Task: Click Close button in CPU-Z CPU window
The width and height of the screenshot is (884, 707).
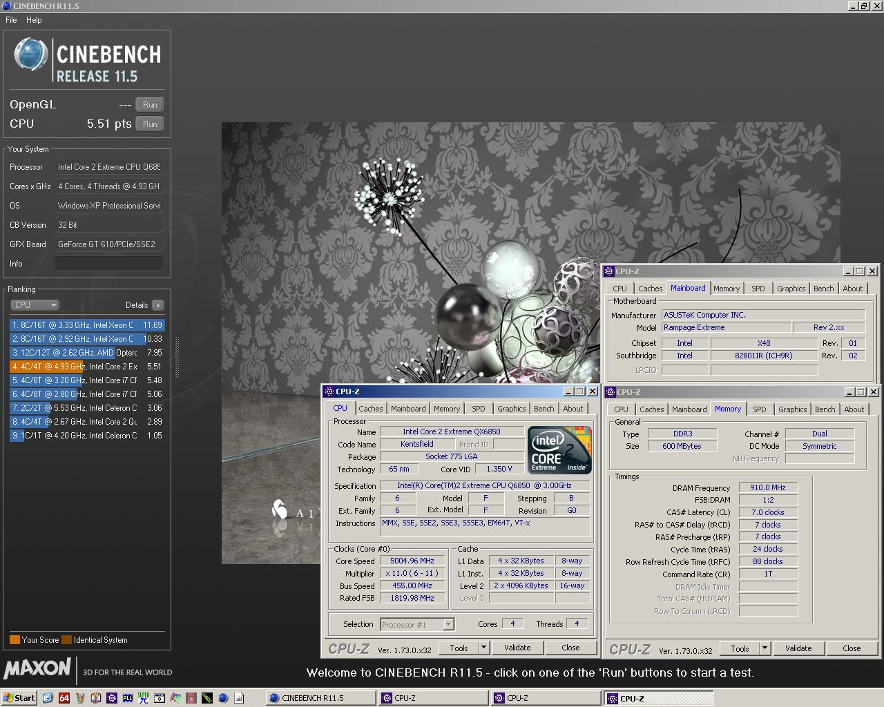Action: click(570, 648)
